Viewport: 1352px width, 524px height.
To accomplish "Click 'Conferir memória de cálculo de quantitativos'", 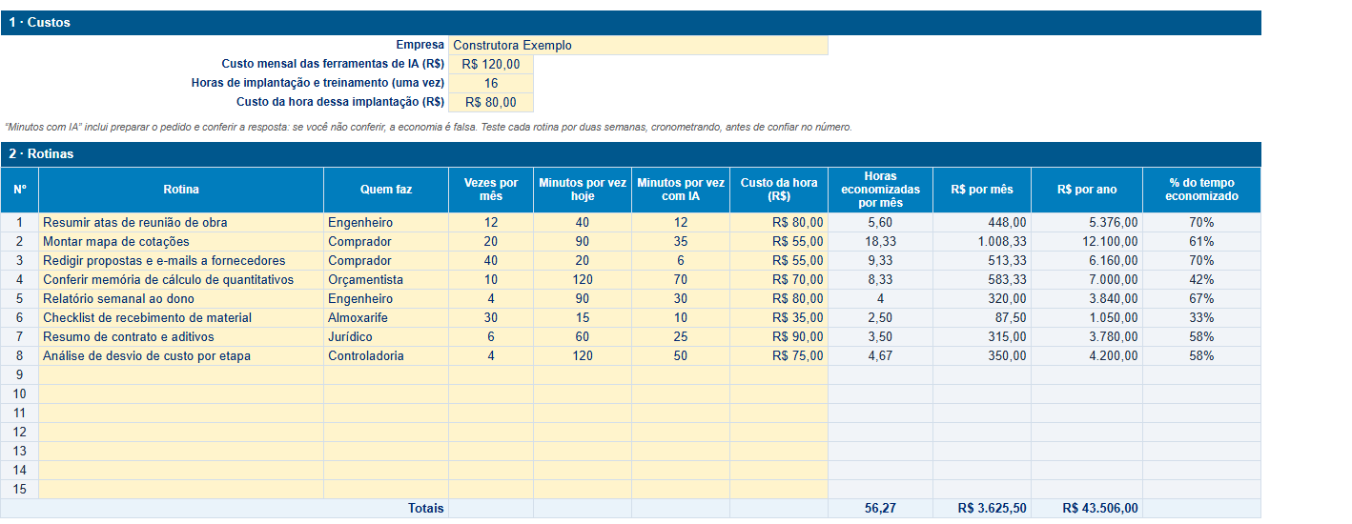I will [x=181, y=279].
